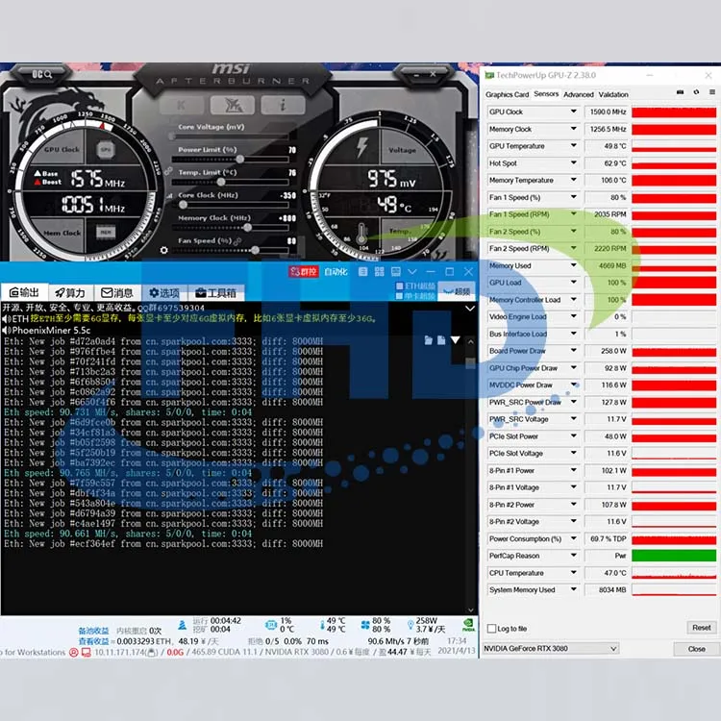Click the GPU-Z refresh icon
Screen dimensions: 721x721
696,93
